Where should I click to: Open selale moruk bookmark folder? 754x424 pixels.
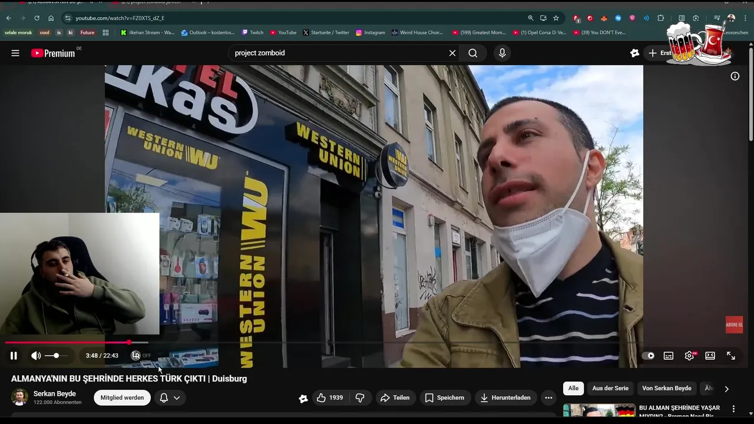[x=18, y=33]
